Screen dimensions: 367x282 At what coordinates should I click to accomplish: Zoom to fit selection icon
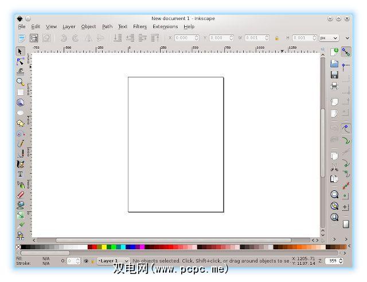click(334, 194)
